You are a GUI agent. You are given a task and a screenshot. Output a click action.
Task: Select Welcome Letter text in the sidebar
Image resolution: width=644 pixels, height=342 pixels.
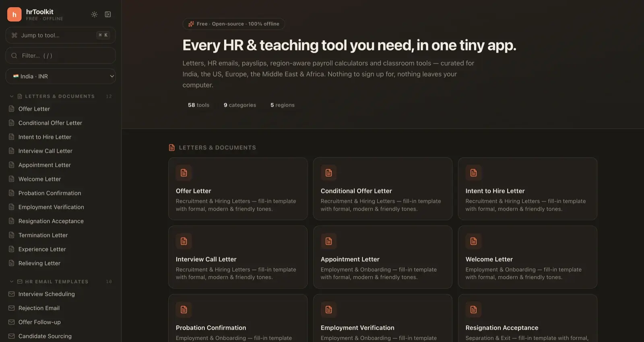click(39, 179)
